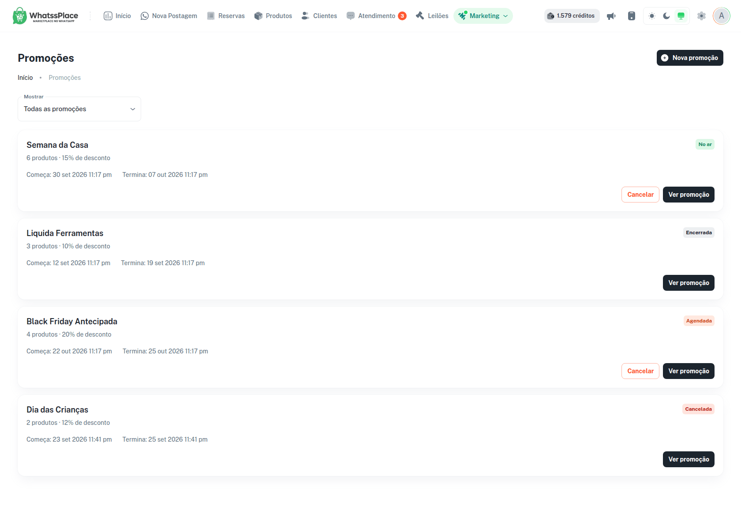
Task: Click the Agendada status badge
Action: pos(699,321)
